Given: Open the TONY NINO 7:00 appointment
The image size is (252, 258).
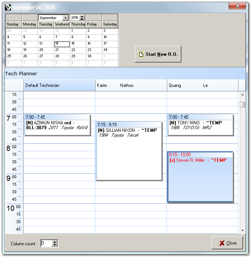Looking at the screenshot, I should [x=200, y=125].
